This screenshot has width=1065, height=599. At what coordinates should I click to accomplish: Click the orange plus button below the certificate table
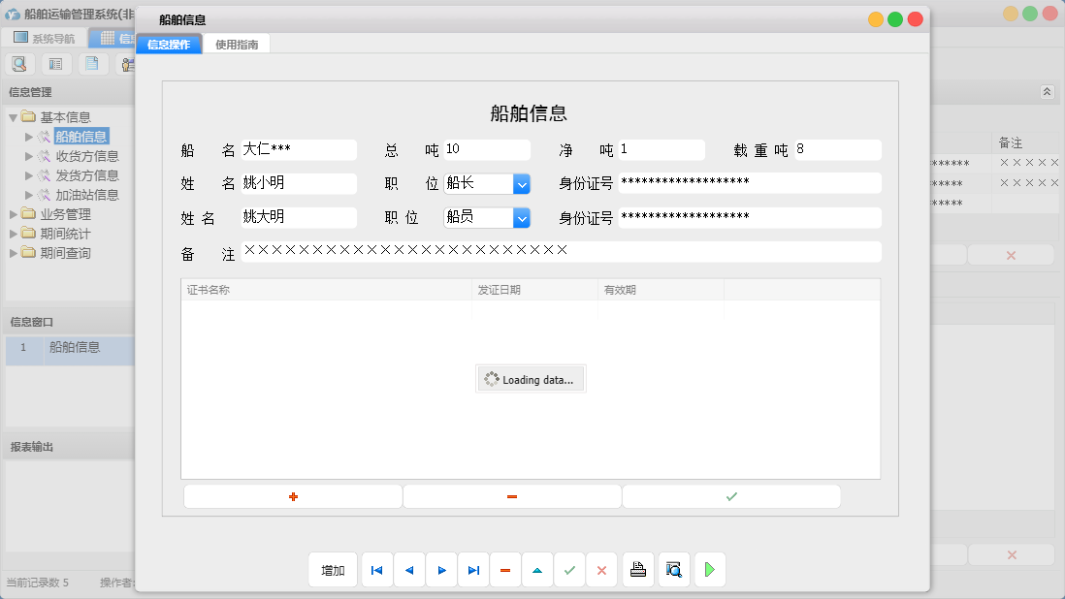292,495
